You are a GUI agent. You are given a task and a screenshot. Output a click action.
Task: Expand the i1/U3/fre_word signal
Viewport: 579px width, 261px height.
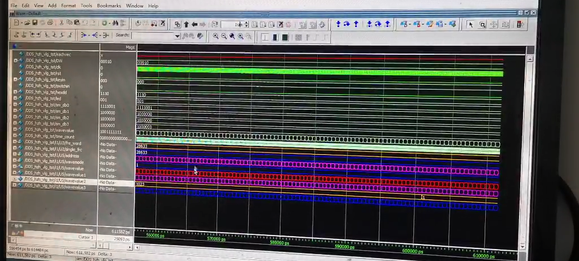pos(15,142)
